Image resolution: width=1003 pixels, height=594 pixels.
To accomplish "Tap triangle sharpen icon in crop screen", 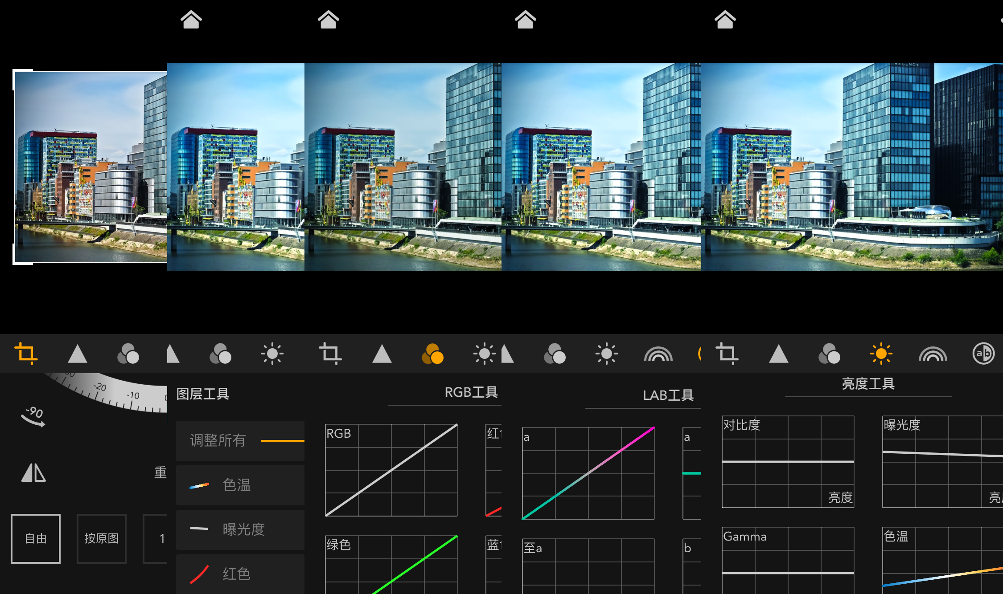I will (x=78, y=354).
